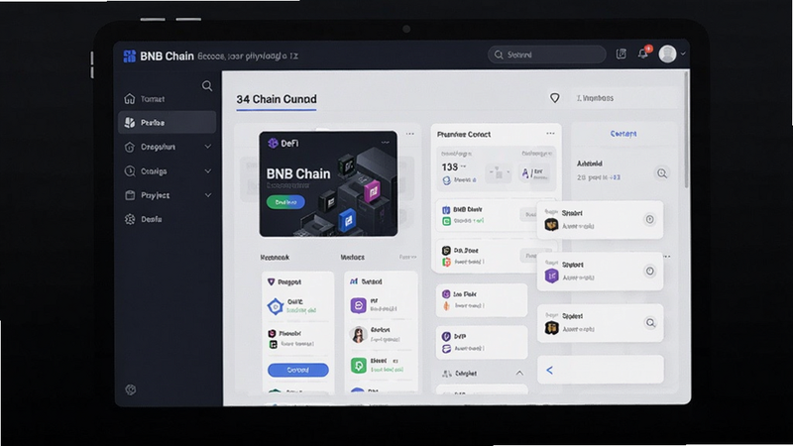
Task: Collapse the section using the up chevron
Action: pyautogui.click(x=519, y=374)
